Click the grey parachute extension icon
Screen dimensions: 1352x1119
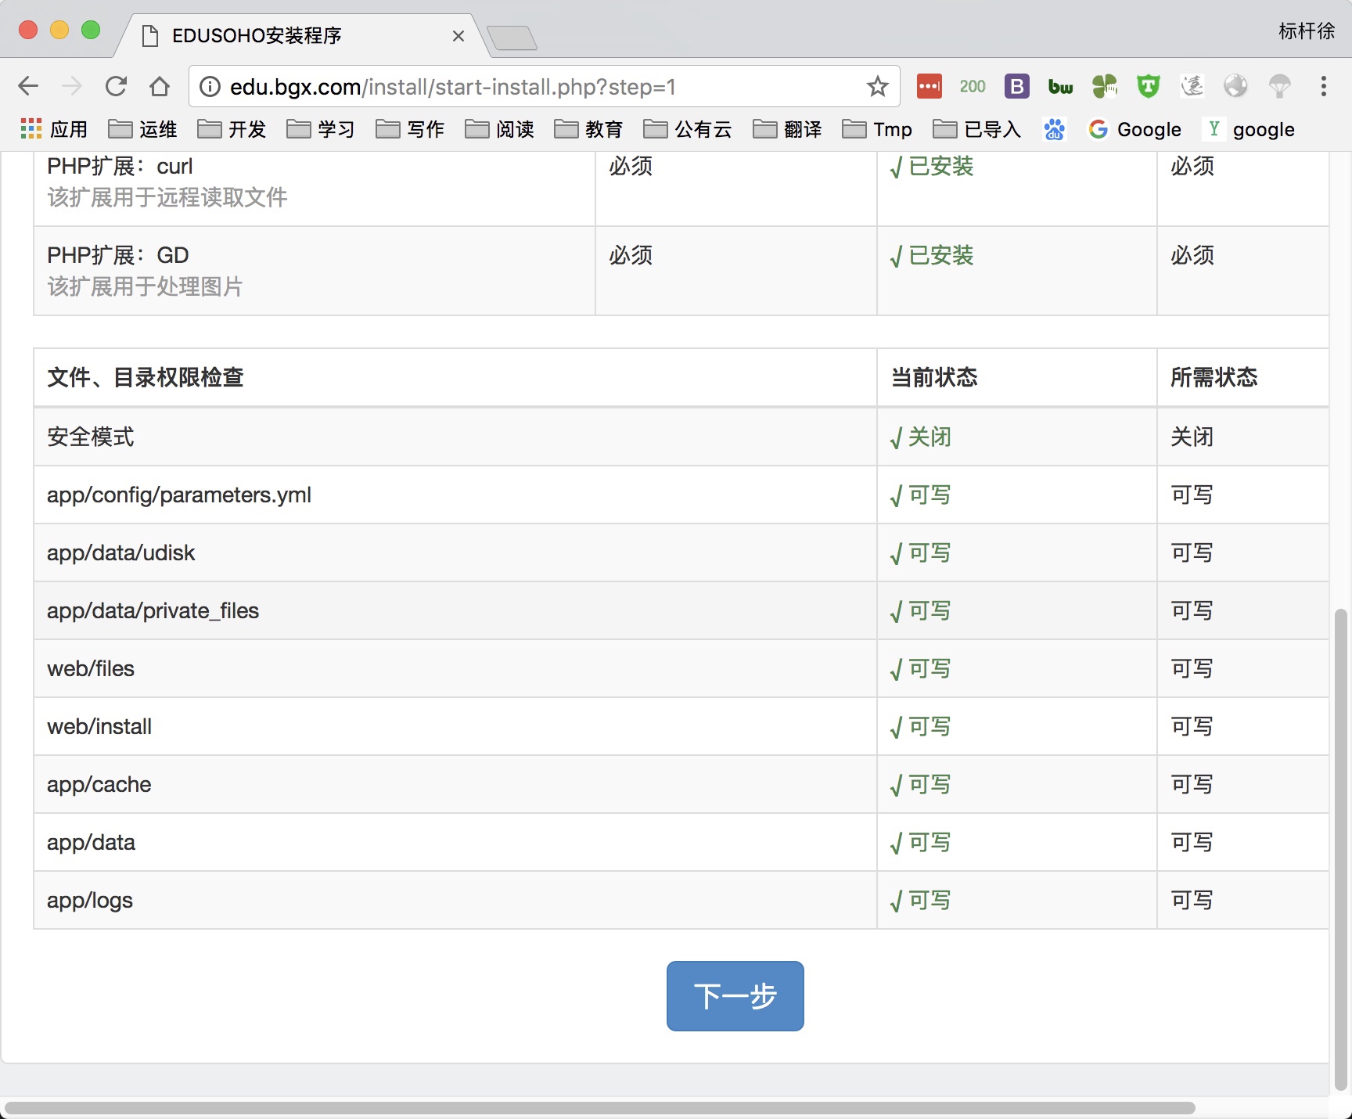pyautogui.click(x=1280, y=86)
